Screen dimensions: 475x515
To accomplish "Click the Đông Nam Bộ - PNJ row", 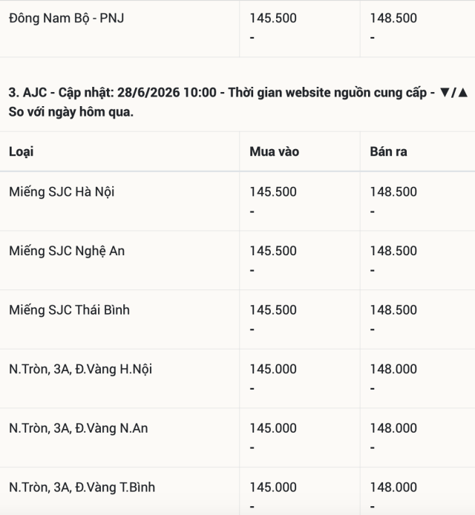I will [x=237, y=28].
